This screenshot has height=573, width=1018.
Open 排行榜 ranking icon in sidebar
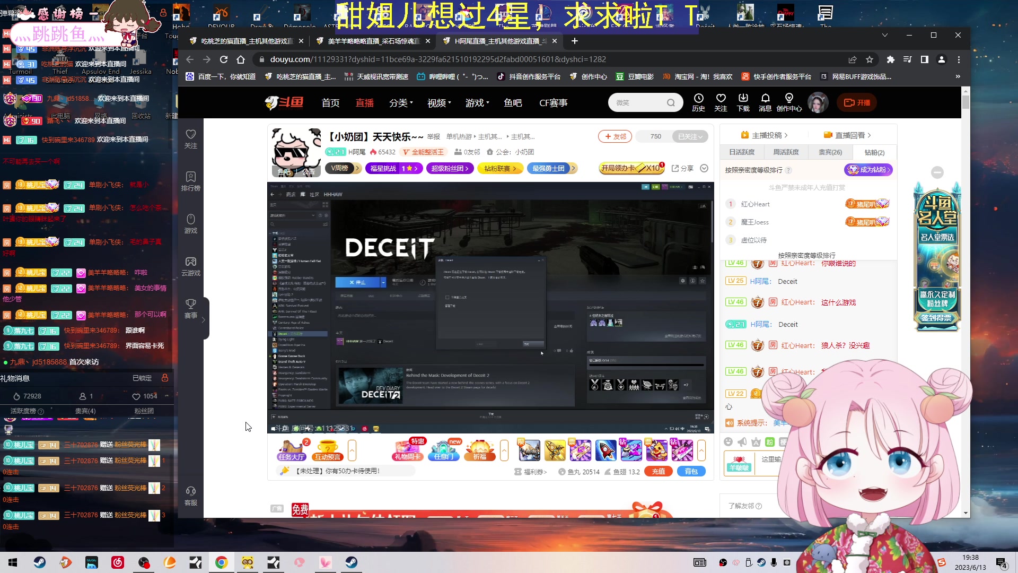pos(191,181)
